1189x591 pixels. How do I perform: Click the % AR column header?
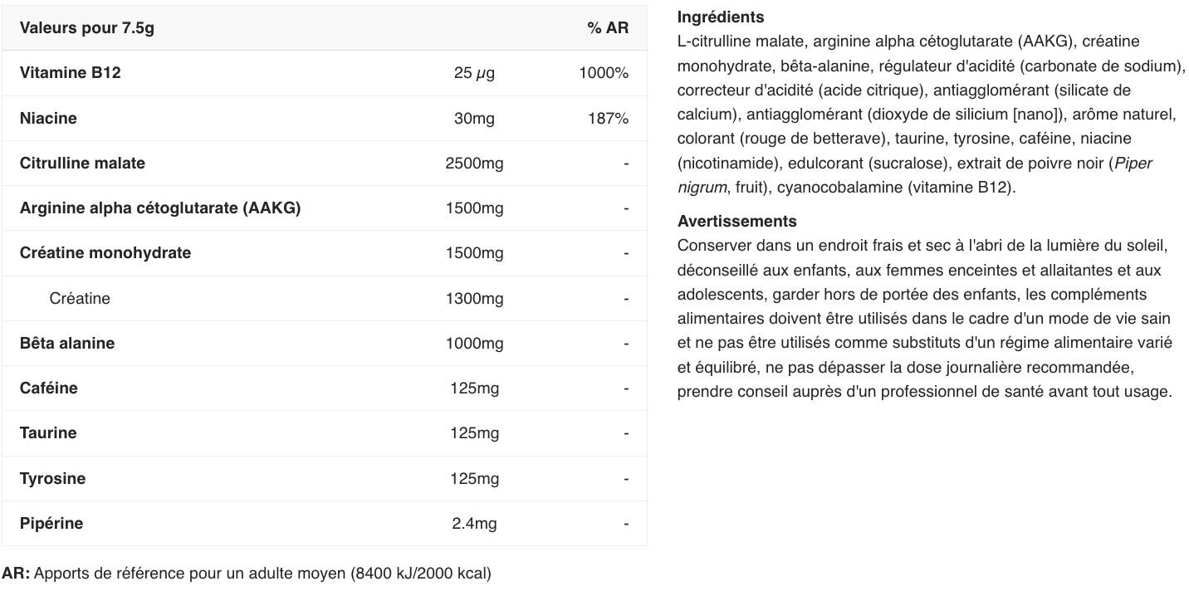[x=608, y=28]
